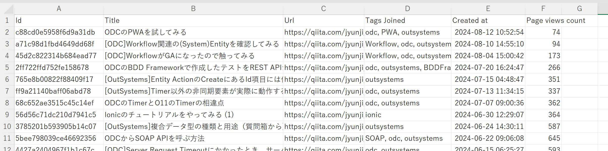Select cell with Id 3785201b593905b14c07
The height and width of the screenshot is (151, 608).
(x=59, y=127)
